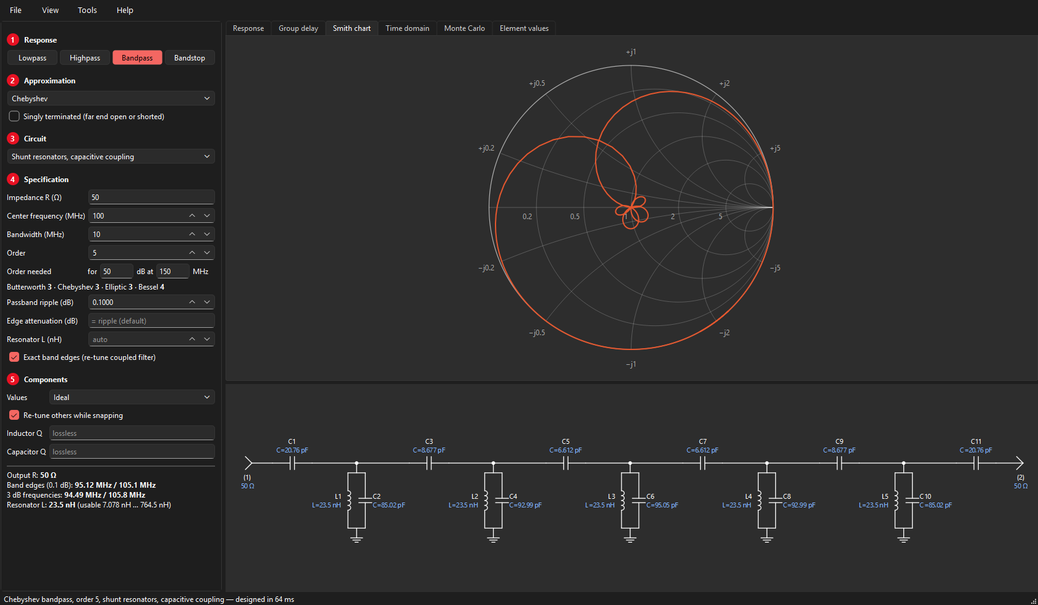Viewport: 1038px width, 605px height.
Task: Switch to the Group delay tab
Action: point(298,28)
